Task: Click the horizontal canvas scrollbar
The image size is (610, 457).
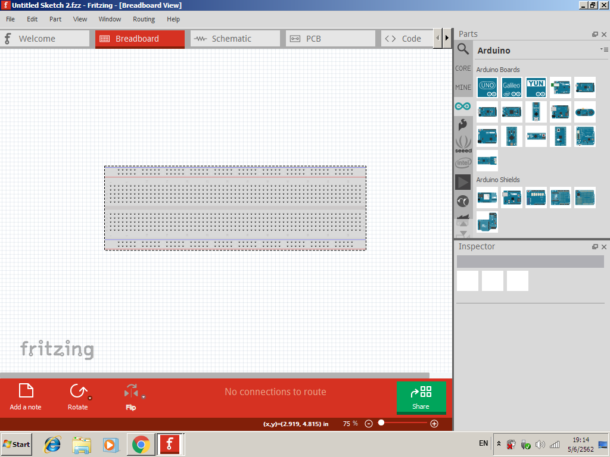Action: click(214, 375)
